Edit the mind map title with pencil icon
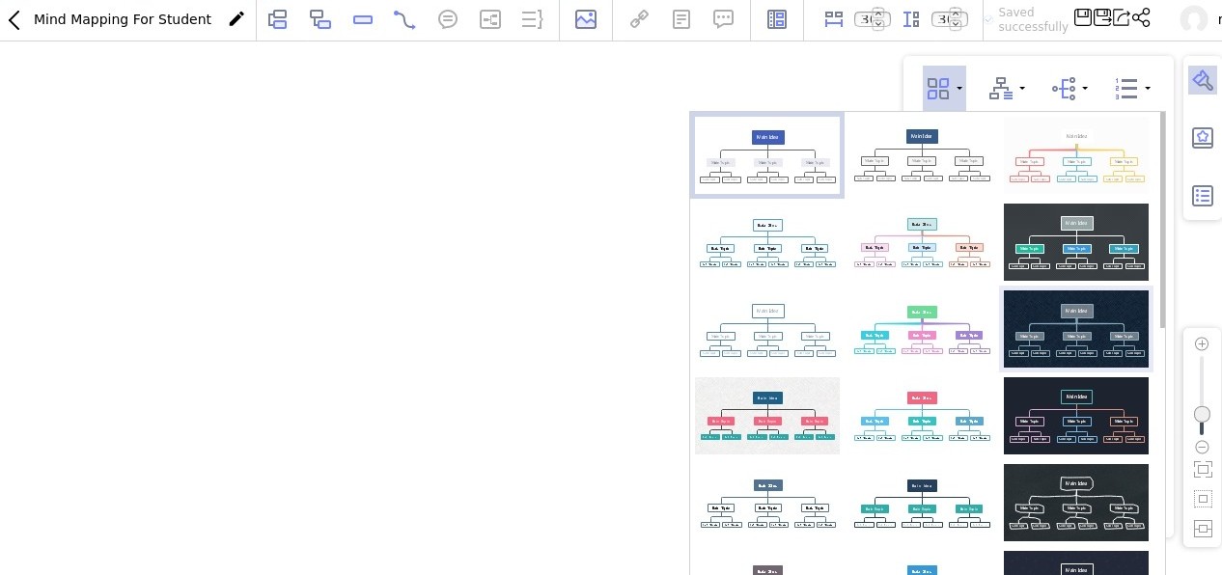 click(236, 19)
